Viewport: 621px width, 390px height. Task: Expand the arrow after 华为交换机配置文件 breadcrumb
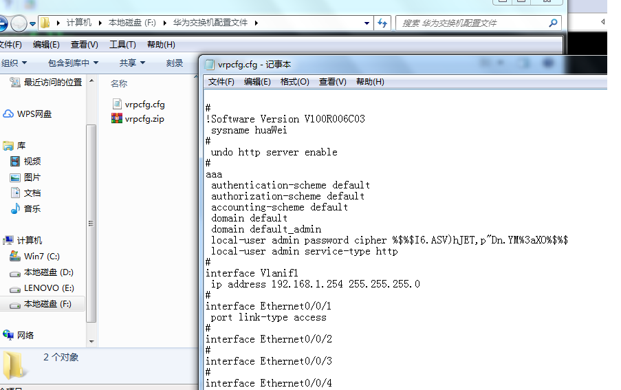coord(257,23)
